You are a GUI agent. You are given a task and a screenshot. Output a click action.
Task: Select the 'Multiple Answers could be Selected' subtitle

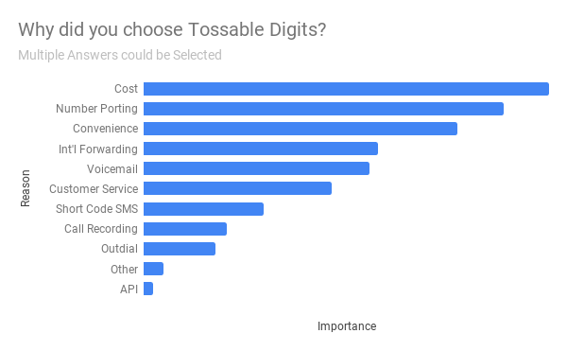120,55
